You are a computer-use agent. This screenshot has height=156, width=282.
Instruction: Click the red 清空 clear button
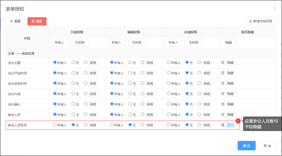37,21
